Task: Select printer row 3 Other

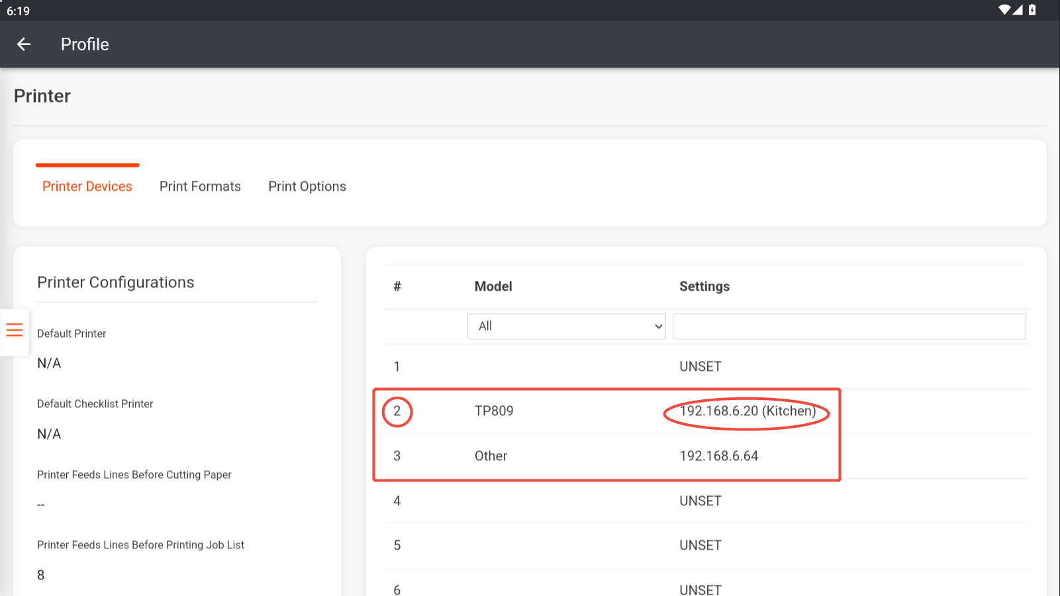Action: 491,456
